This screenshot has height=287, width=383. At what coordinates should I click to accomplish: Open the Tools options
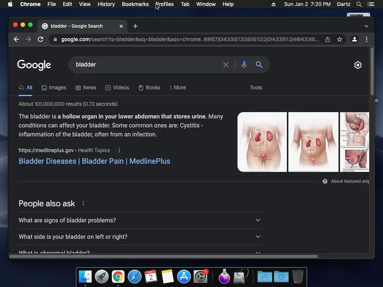[x=256, y=87]
